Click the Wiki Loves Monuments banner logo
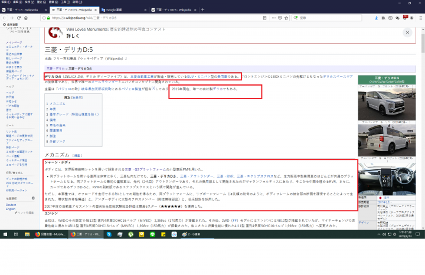Viewport: 425px width, 275px height. point(55,32)
